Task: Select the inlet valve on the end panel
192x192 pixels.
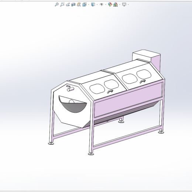Action: 70,88
